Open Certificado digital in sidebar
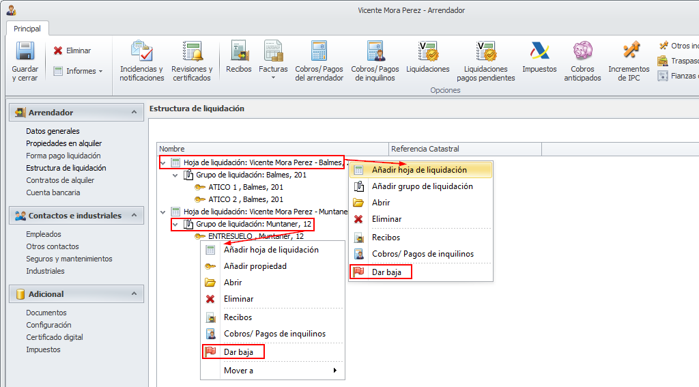The width and height of the screenshot is (699, 387). coord(55,337)
